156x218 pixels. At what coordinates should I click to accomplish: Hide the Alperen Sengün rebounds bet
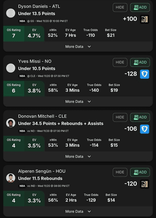coord(120,172)
